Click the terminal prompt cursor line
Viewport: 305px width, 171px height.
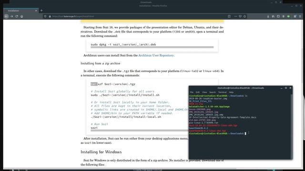coord(217,133)
